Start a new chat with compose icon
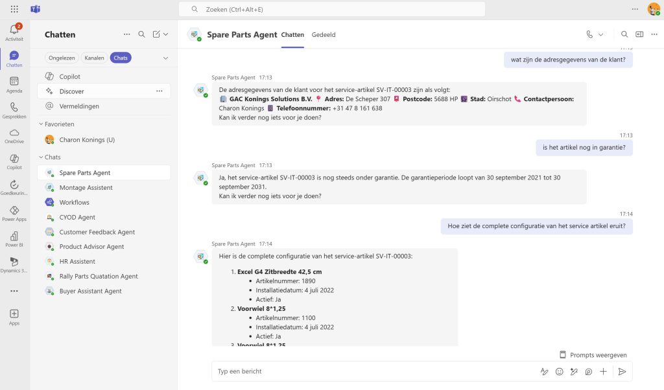The image size is (664, 390). coord(156,34)
